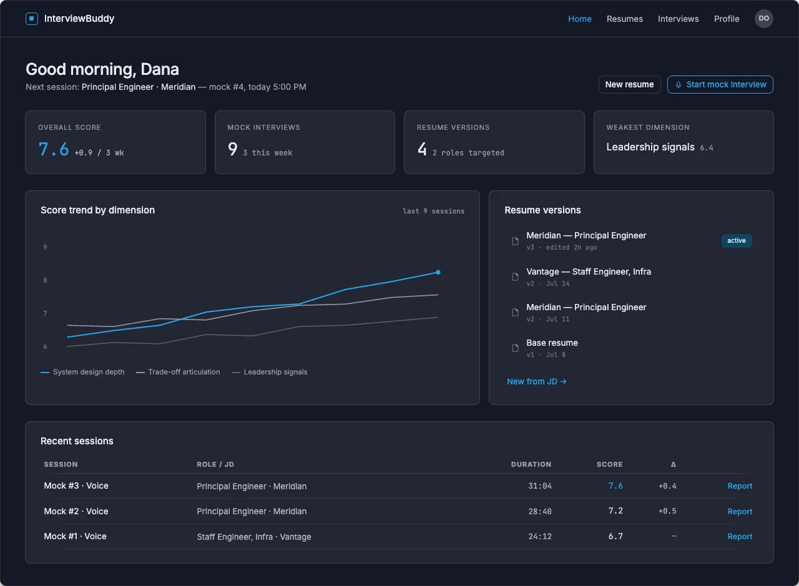Screen dimensions: 799x586
Task: Click the +0.5 delta value
Action: (667, 511)
